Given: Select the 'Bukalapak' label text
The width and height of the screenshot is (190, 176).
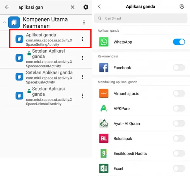Looking at the screenshot, I should (x=123, y=139).
